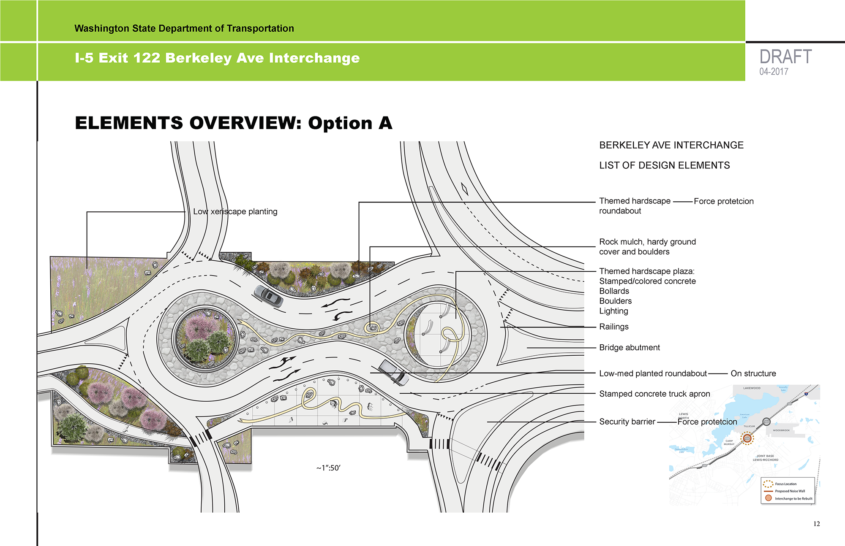Image resolution: width=845 pixels, height=546 pixels.
Task: Click the upper 'Force protetcion' label
Action: (x=724, y=201)
